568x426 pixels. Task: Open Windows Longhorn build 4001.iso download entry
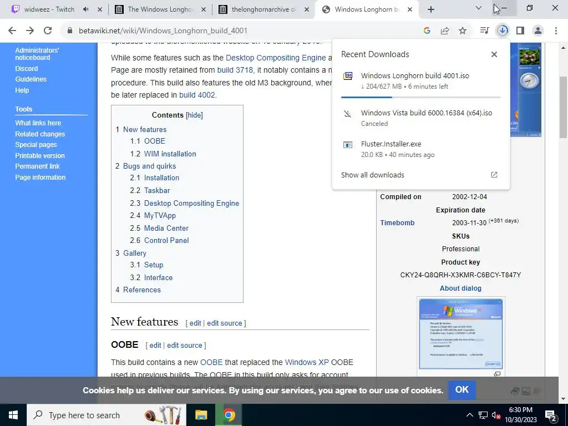[x=420, y=81]
